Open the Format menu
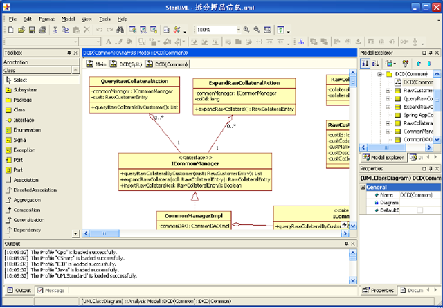Viewport: 443px width, 308px height. [x=46, y=19]
